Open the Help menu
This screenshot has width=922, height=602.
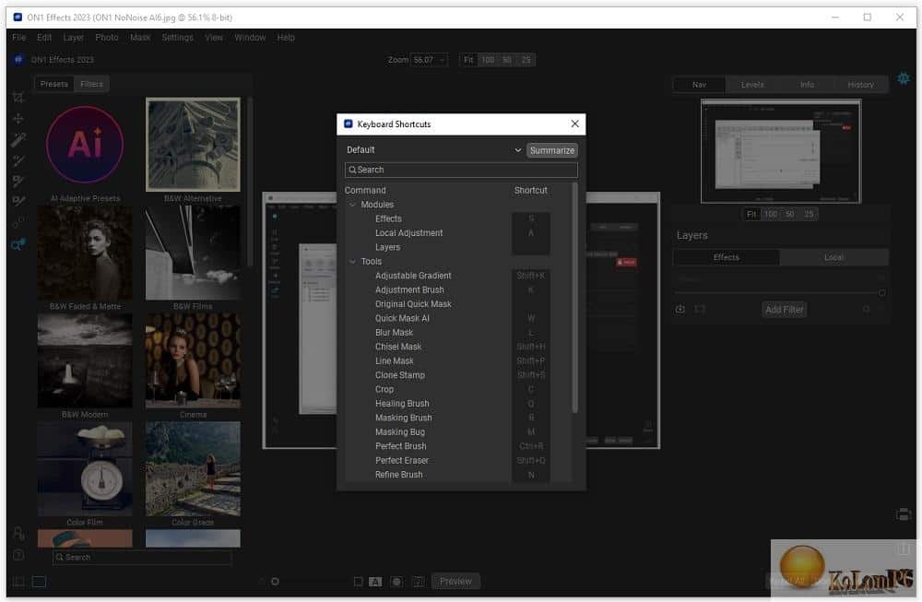pyautogui.click(x=286, y=37)
